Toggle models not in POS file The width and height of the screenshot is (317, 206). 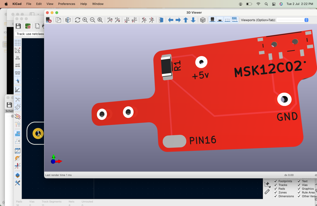[x=235, y=20]
